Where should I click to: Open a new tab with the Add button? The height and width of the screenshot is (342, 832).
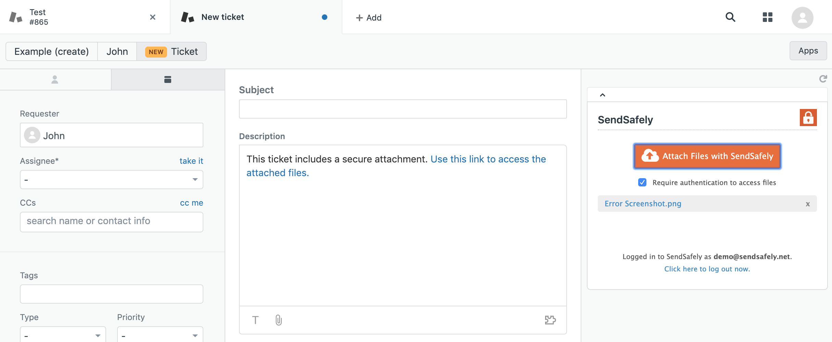pyautogui.click(x=369, y=17)
